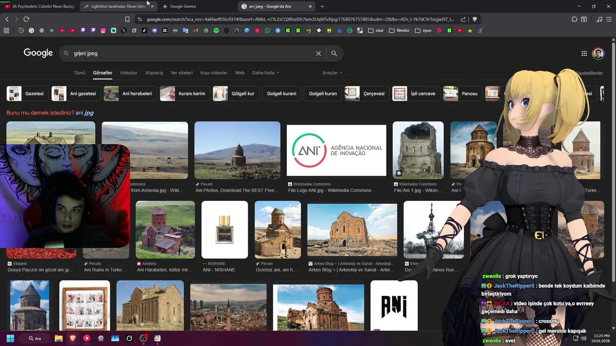This screenshot has height=346, width=616.
Task: Reload the current page
Action: [26, 19]
